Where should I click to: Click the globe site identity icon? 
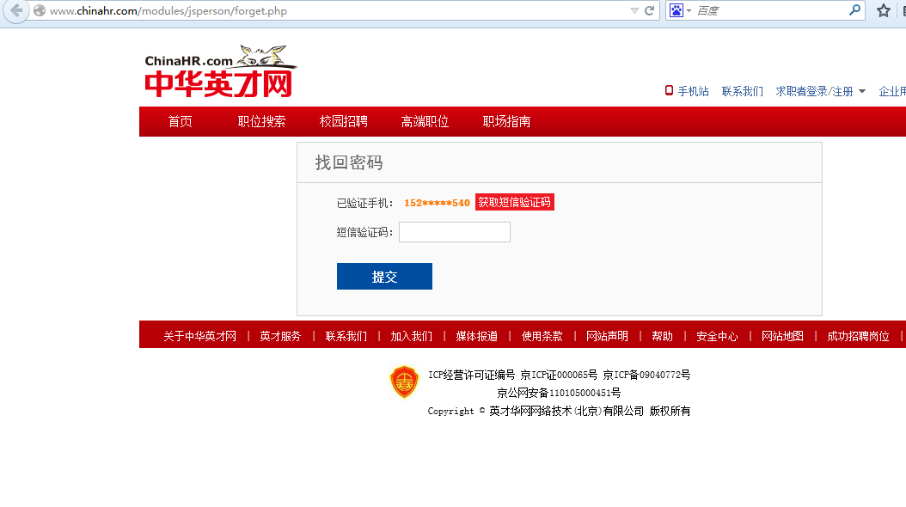tap(40, 10)
